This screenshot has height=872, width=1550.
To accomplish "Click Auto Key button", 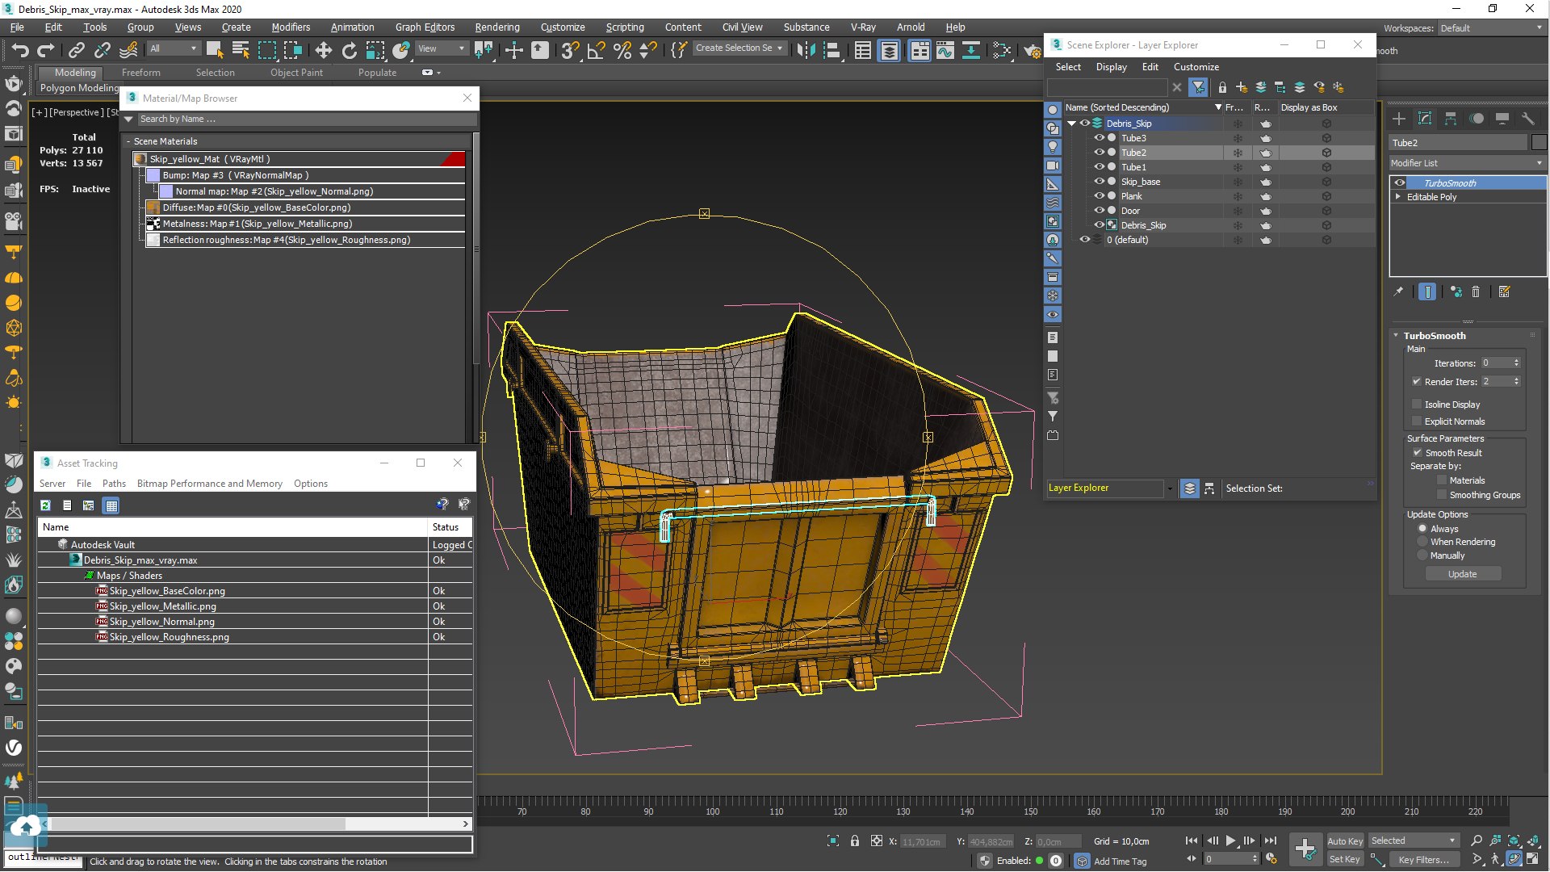I will [x=1344, y=841].
